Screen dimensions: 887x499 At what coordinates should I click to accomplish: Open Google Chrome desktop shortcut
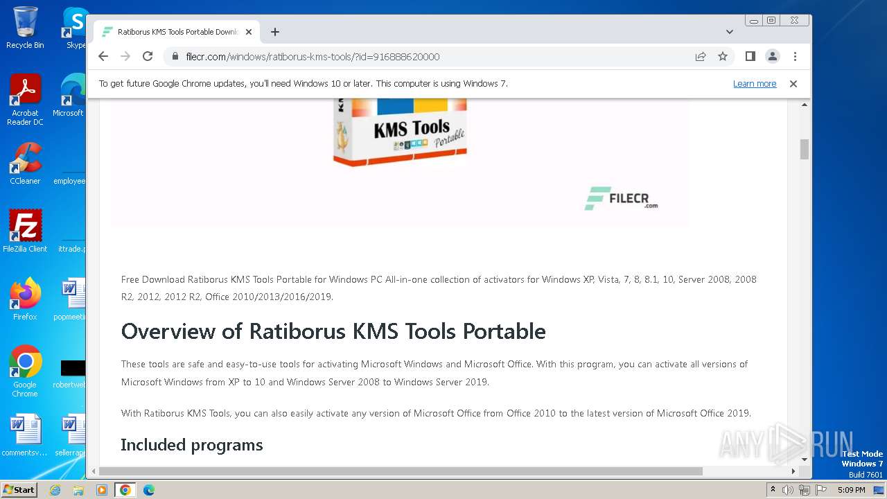pos(25,371)
